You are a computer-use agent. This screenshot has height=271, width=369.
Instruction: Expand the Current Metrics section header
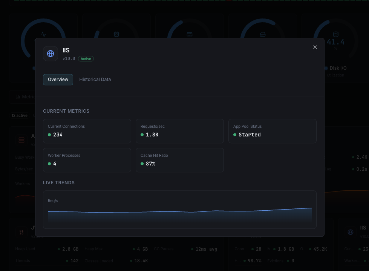pos(66,111)
